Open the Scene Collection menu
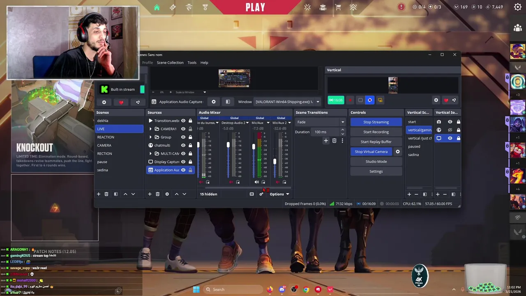This screenshot has width=526, height=296. coord(170,62)
